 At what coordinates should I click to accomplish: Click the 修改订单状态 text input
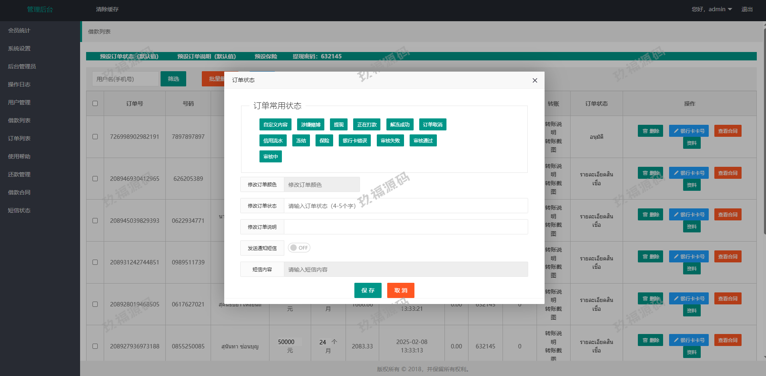(x=405, y=206)
